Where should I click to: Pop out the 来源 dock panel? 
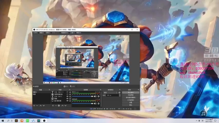(70, 90)
